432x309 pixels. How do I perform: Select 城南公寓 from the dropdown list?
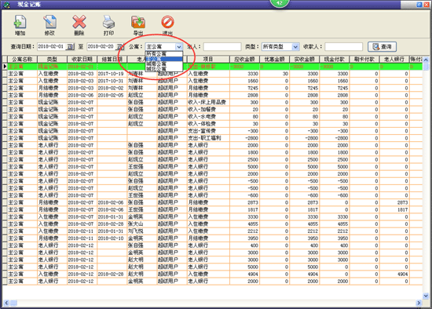(x=164, y=64)
